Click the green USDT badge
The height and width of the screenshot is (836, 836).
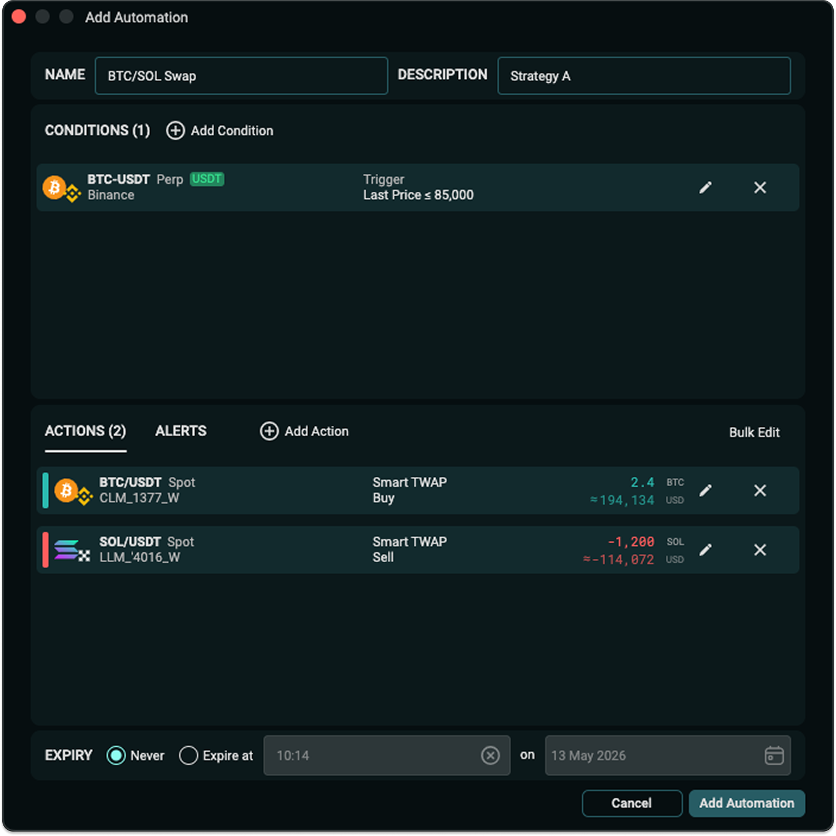pos(207,179)
